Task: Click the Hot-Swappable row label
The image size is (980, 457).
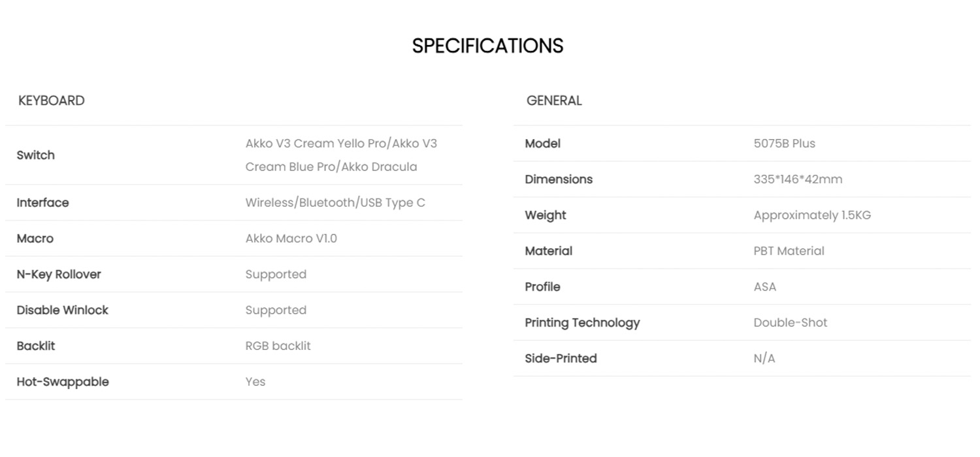Action: (63, 382)
